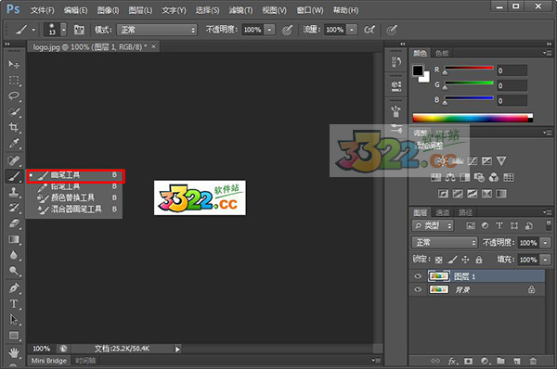Activate the Hand tool
The image size is (557, 369).
tap(14, 352)
